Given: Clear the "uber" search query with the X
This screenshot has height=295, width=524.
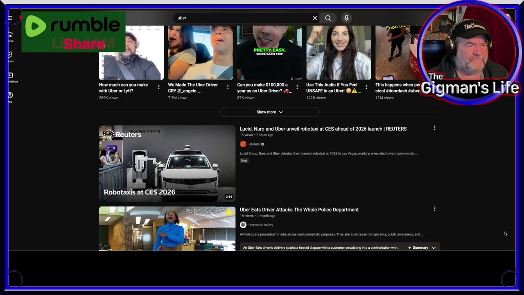Looking at the screenshot, I should pos(315,18).
